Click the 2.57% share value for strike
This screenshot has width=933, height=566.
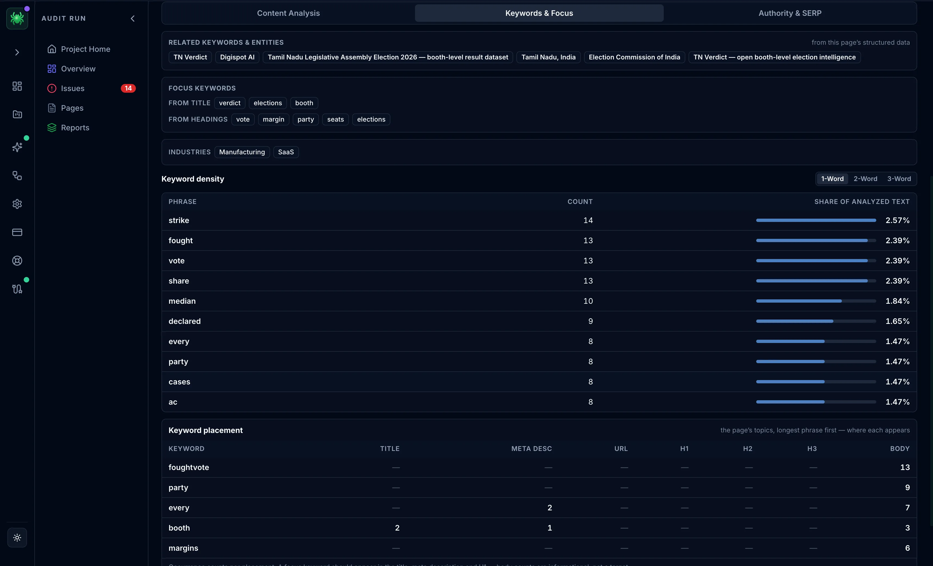tap(898, 220)
